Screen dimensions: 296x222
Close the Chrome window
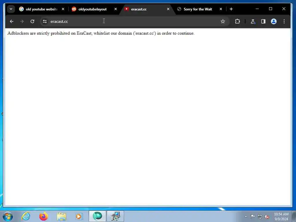[284, 9]
